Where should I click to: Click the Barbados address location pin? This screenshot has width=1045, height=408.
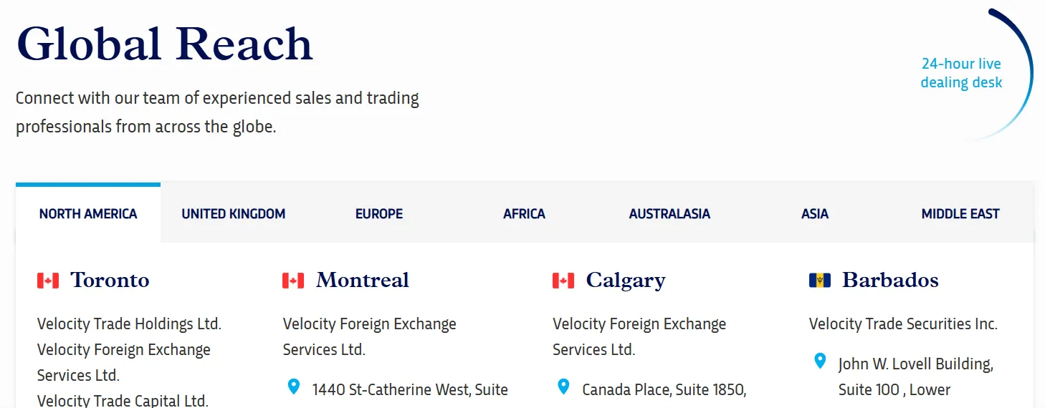(820, 361)
